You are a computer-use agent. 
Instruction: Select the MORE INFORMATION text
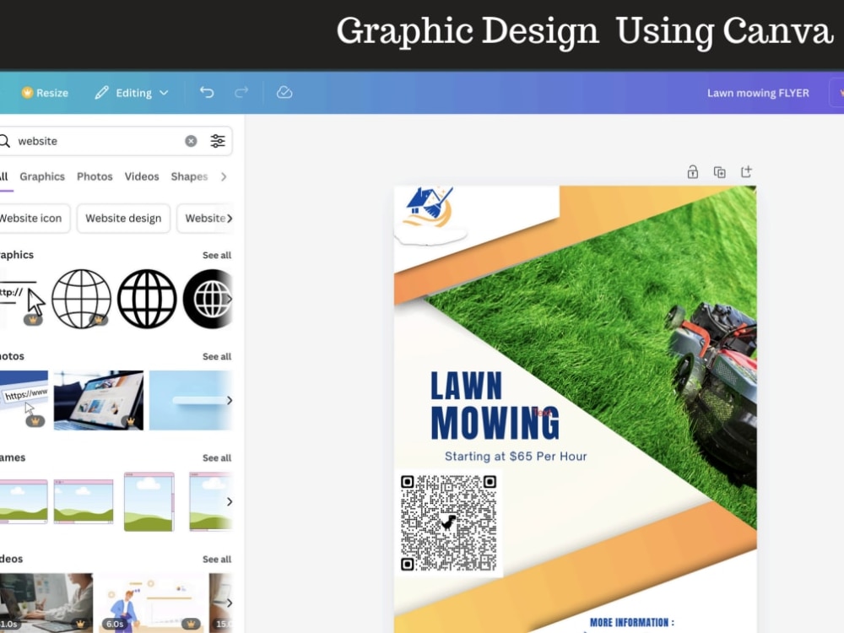(632, 622)
